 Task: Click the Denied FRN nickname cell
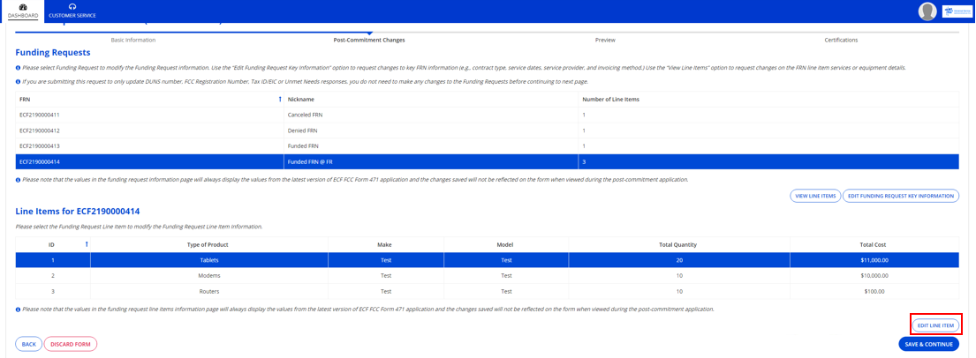click(431, 131)
